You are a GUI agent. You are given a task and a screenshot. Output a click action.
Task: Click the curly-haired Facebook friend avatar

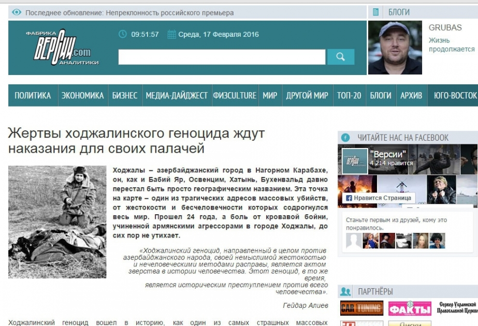click(x=437, y=241)
